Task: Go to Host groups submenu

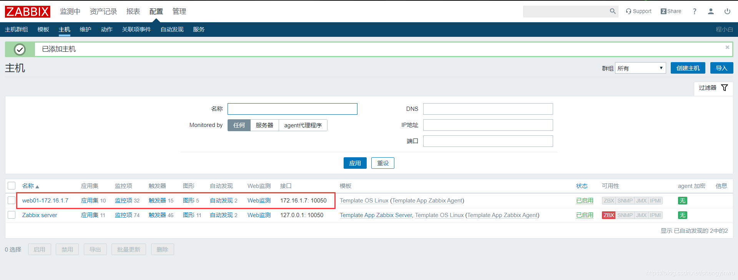Action: point(17,30)
